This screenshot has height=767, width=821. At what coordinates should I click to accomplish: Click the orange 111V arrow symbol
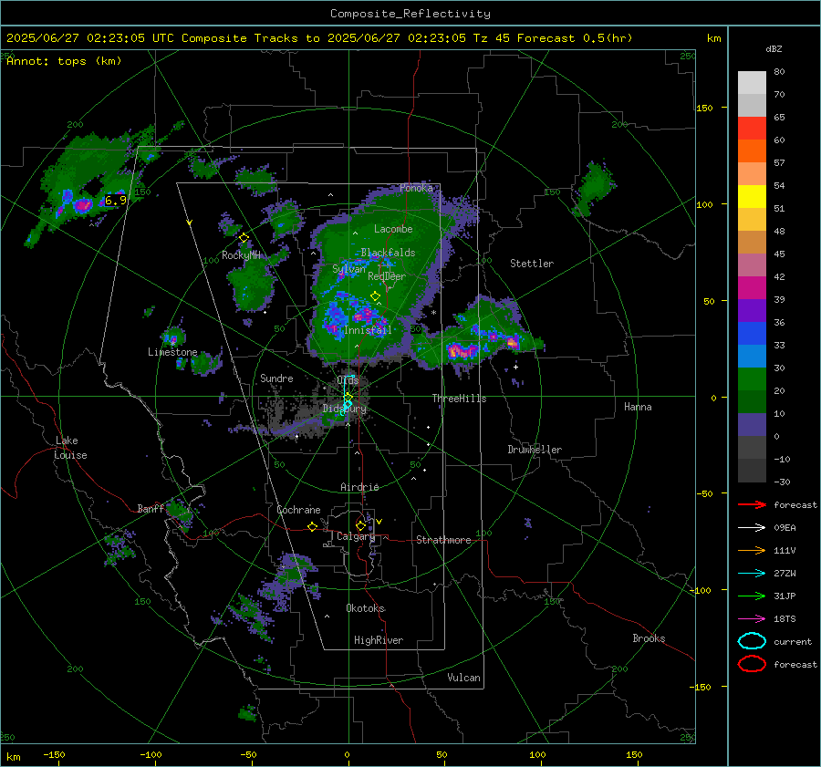[752, 550]
